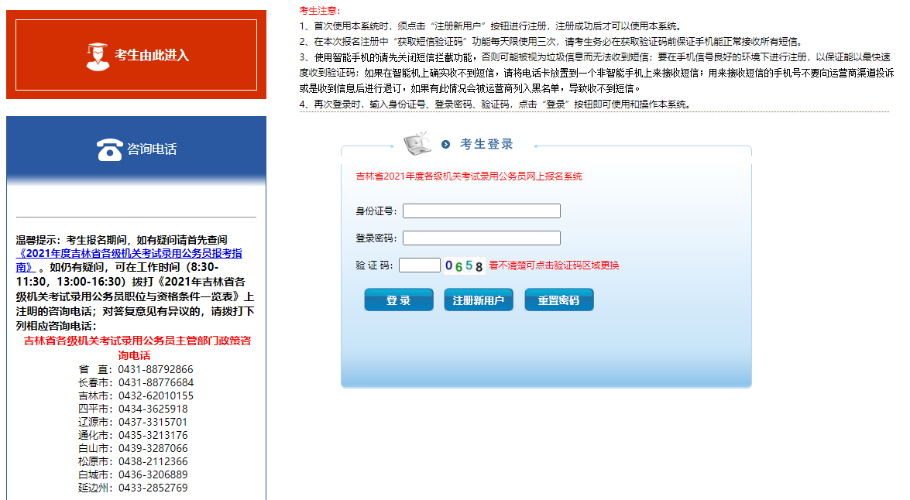Focus the 登录密码 input field

point(482,238)
